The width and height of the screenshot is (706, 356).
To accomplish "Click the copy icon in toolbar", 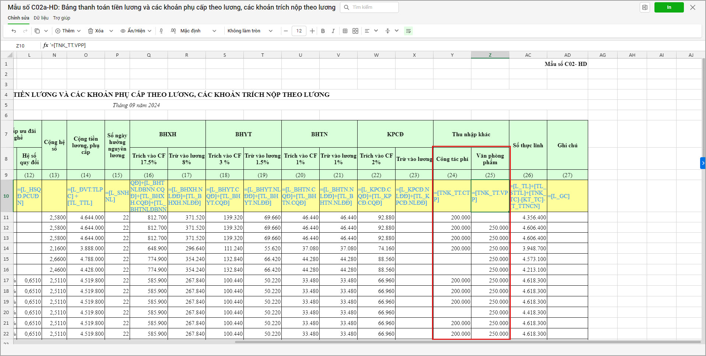I will tap(37, 31).
